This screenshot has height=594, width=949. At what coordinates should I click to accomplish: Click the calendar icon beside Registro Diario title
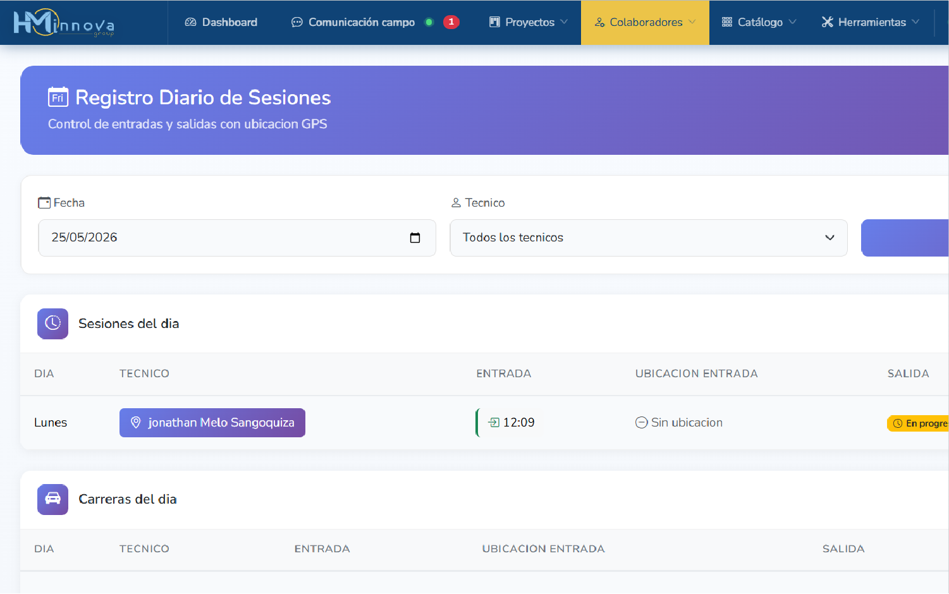(x=58, y=97)
